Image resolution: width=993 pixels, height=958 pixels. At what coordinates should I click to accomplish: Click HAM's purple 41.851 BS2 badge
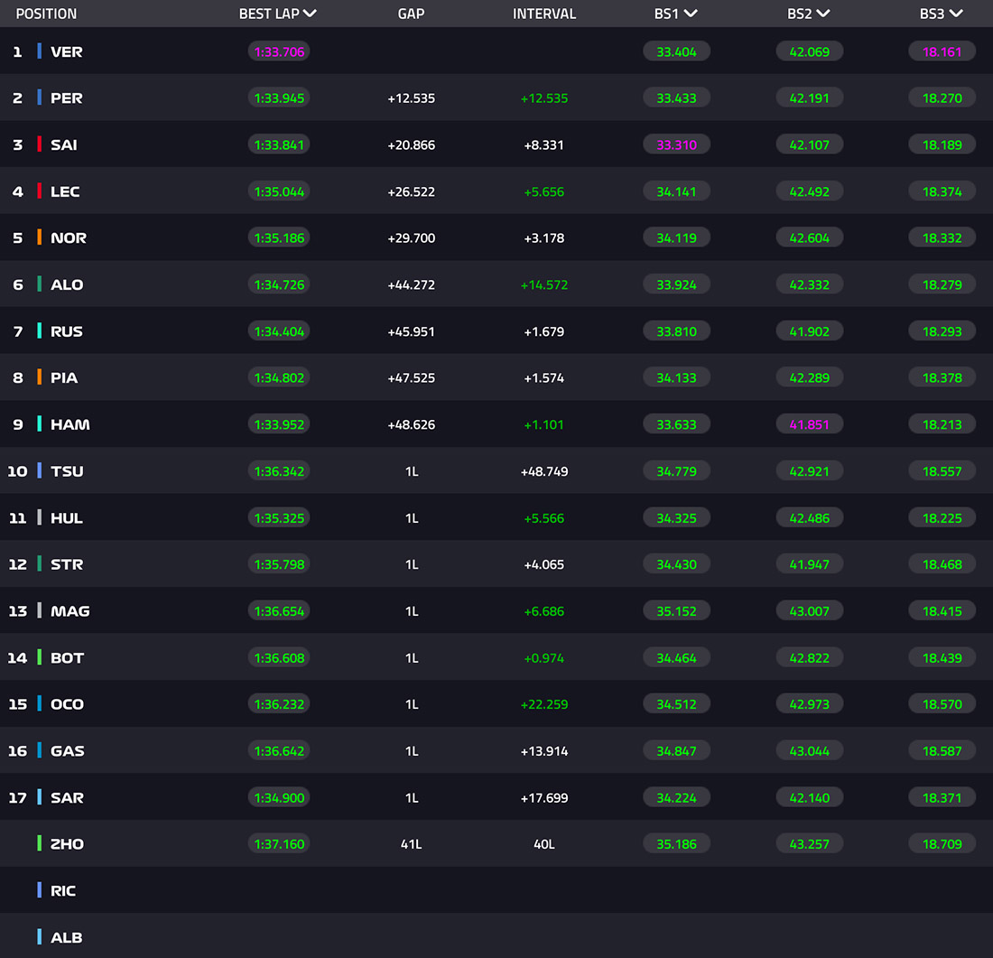(x=810, y=424)
